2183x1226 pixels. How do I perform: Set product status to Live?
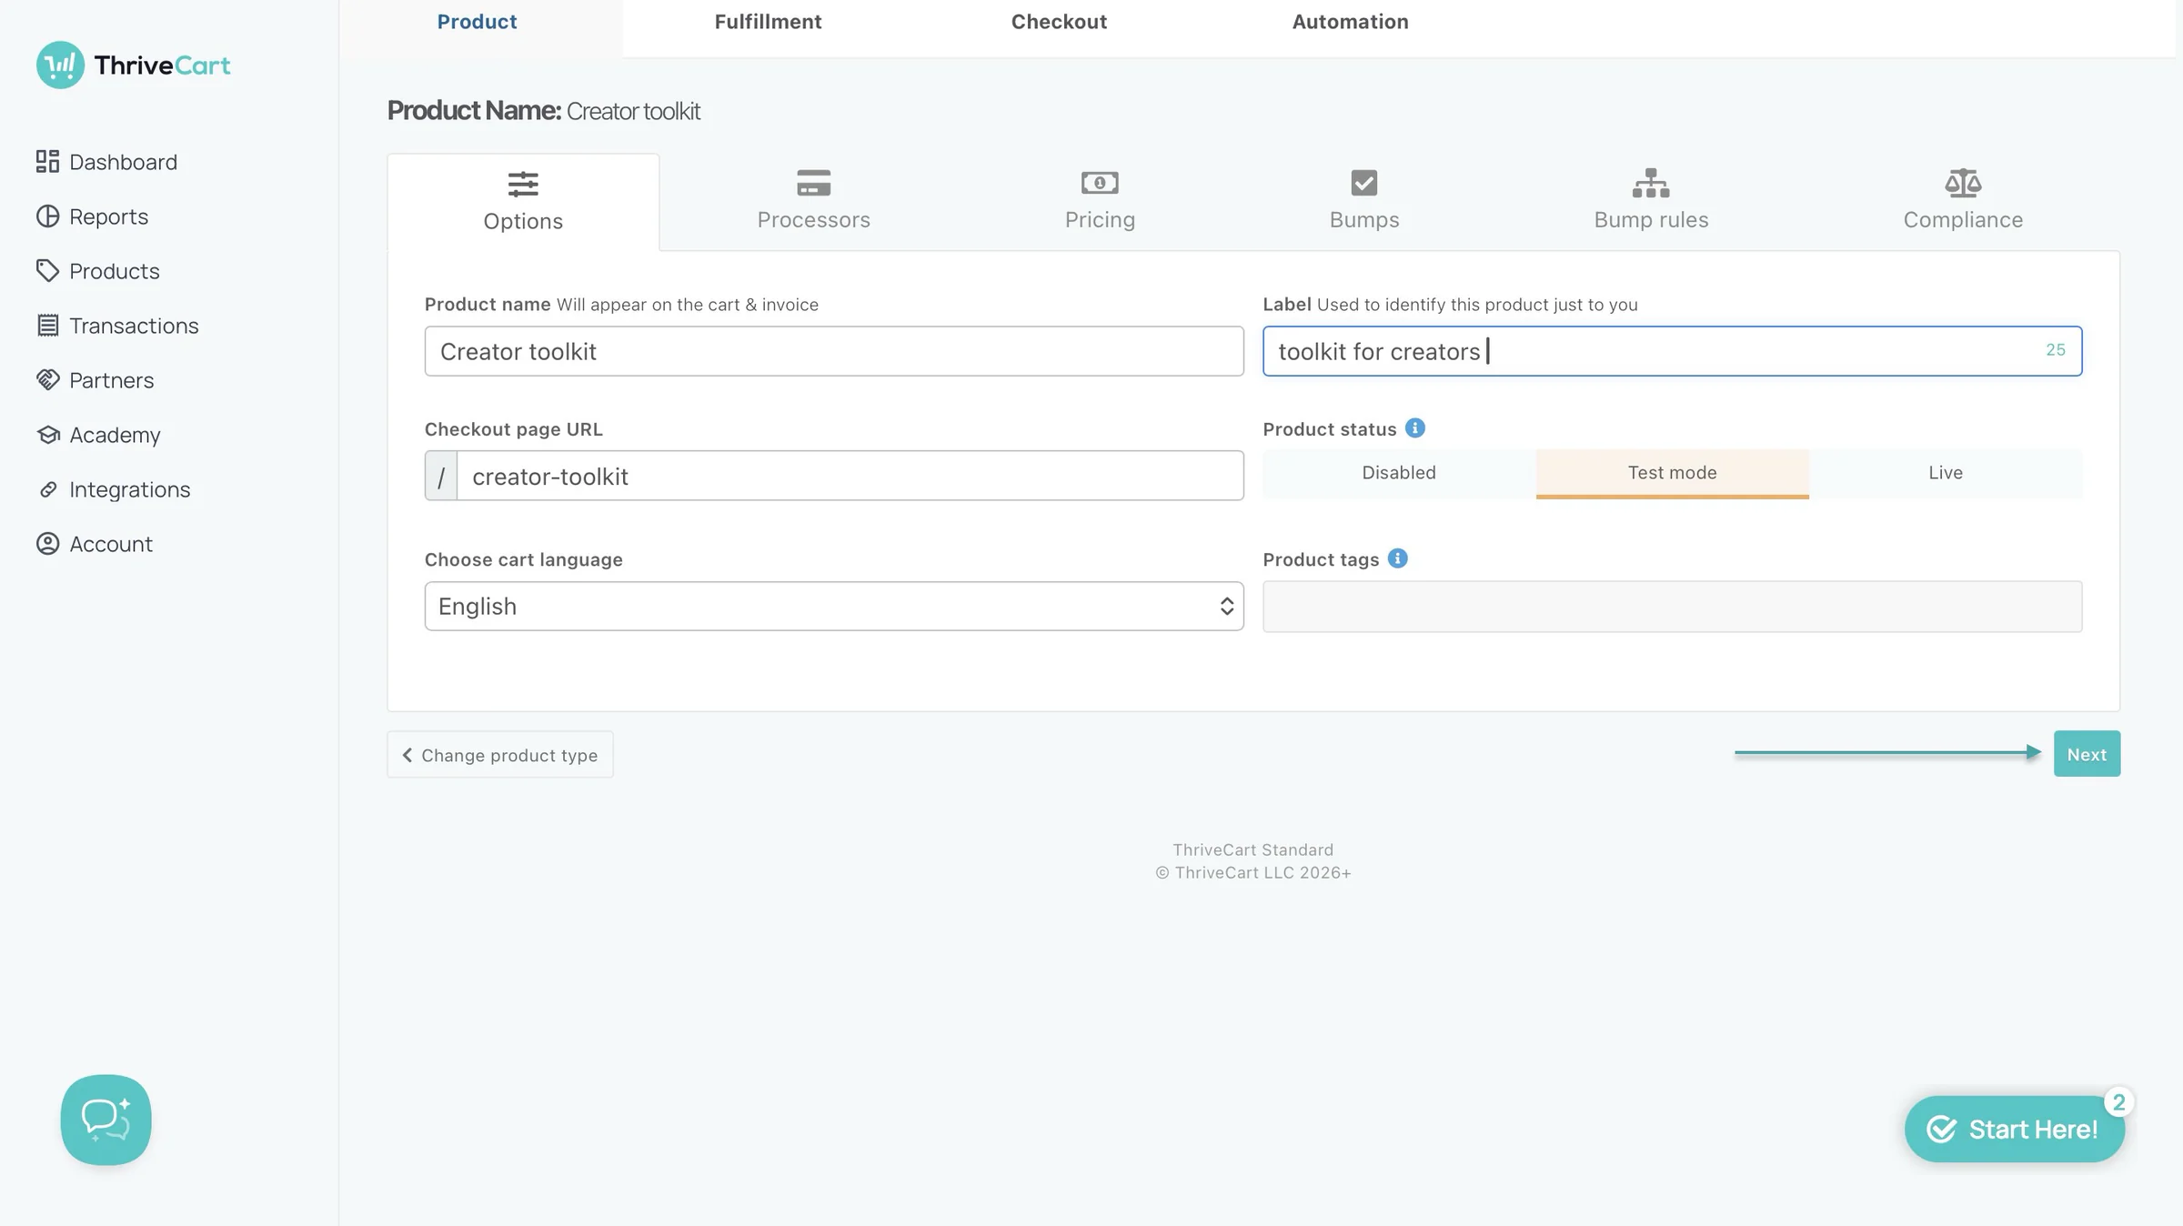(1946, 473)
